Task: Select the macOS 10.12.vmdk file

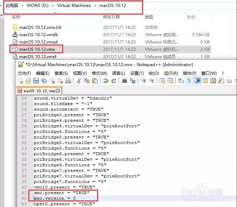Action: pos(39,35)
